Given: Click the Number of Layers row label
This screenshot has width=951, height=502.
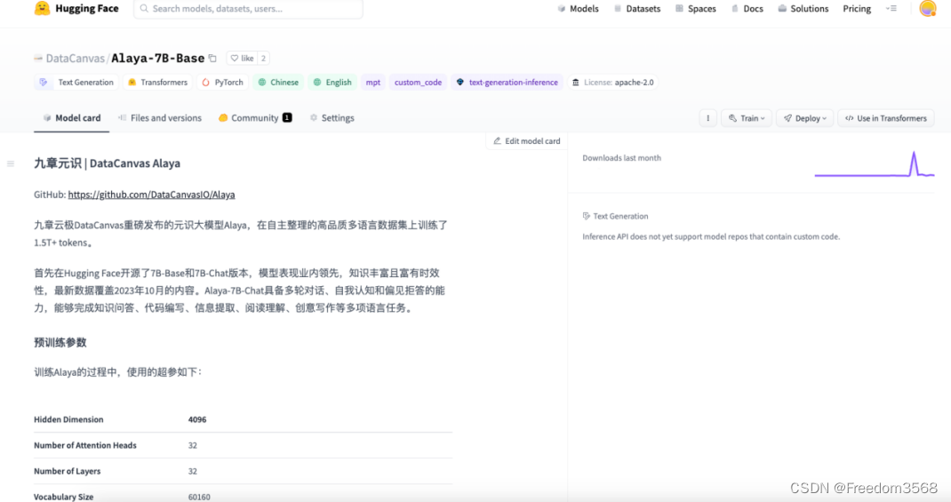Looking at the screenshot, I should 68,471.
